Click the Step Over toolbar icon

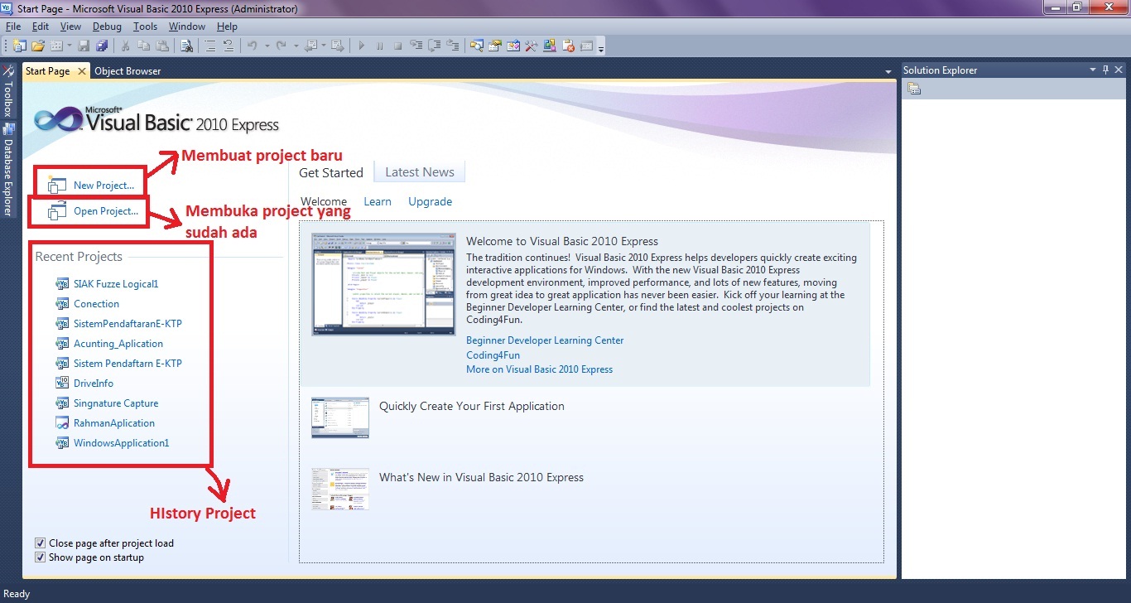click(x=434, y=46)
